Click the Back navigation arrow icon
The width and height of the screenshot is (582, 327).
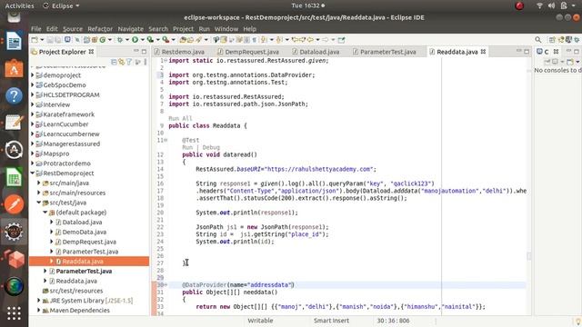click(310, 40)
